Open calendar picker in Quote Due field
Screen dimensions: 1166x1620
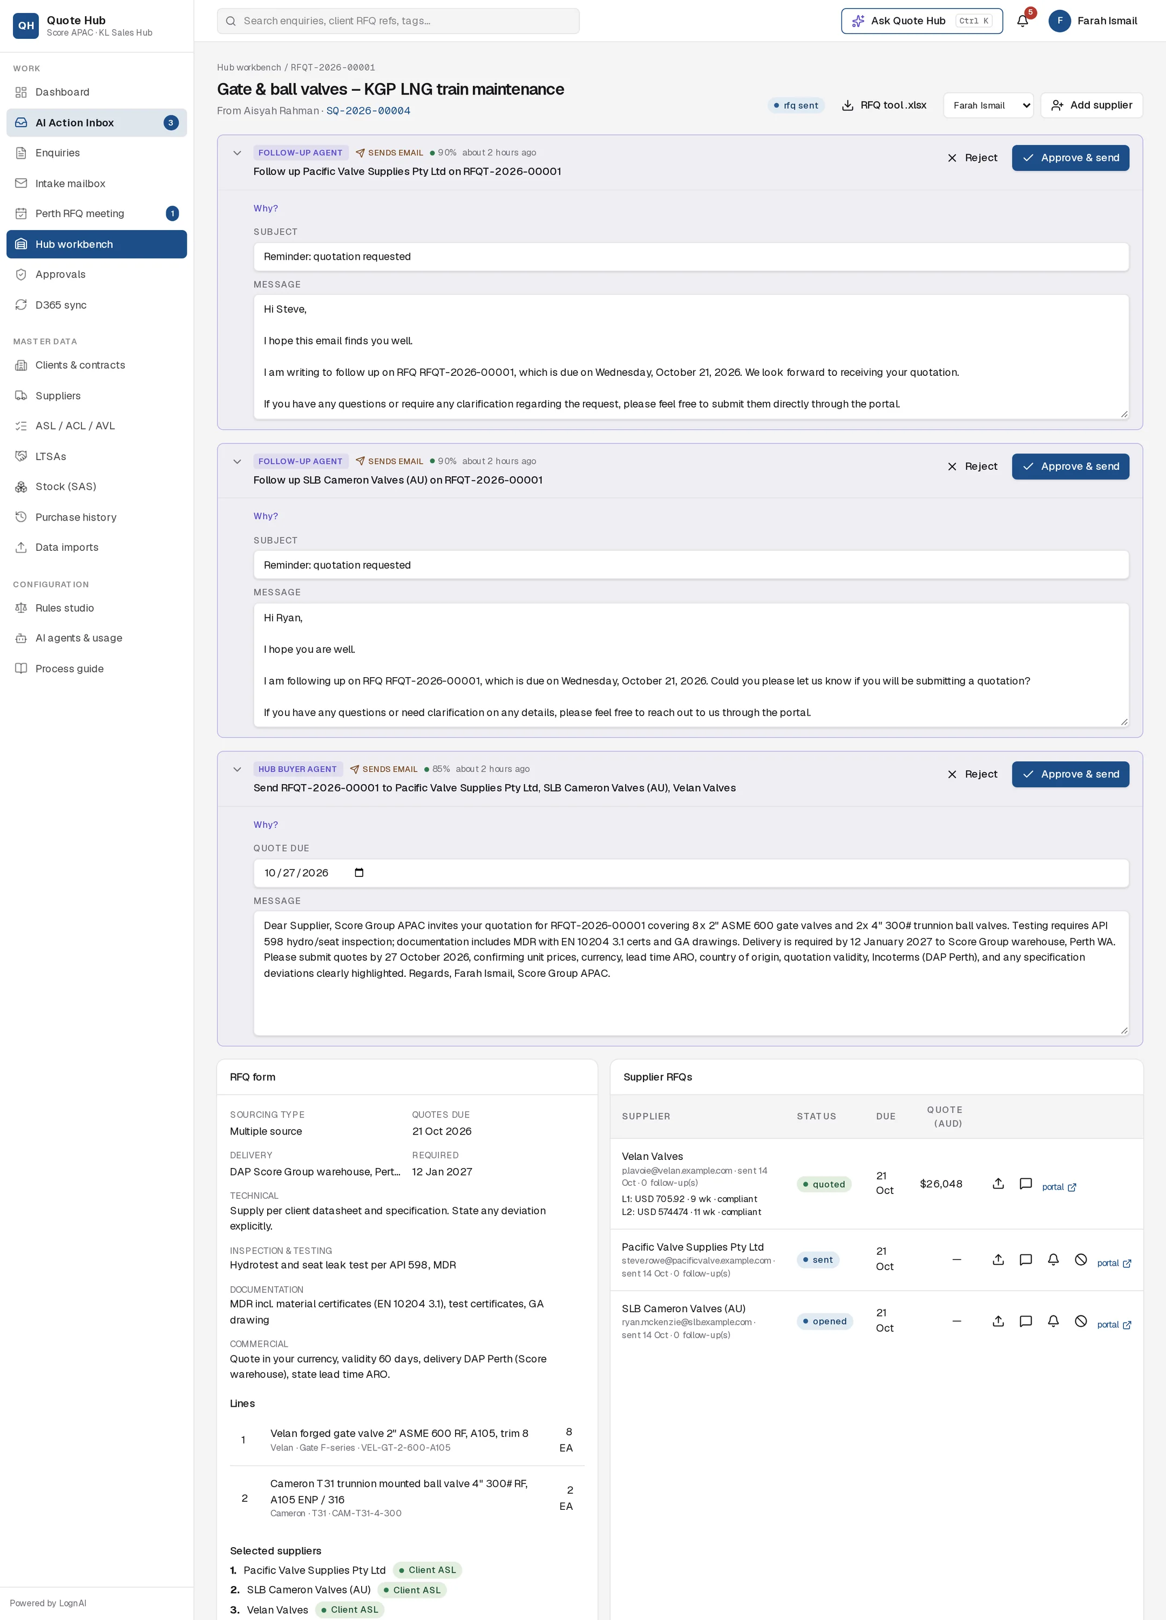pos(359,873)
